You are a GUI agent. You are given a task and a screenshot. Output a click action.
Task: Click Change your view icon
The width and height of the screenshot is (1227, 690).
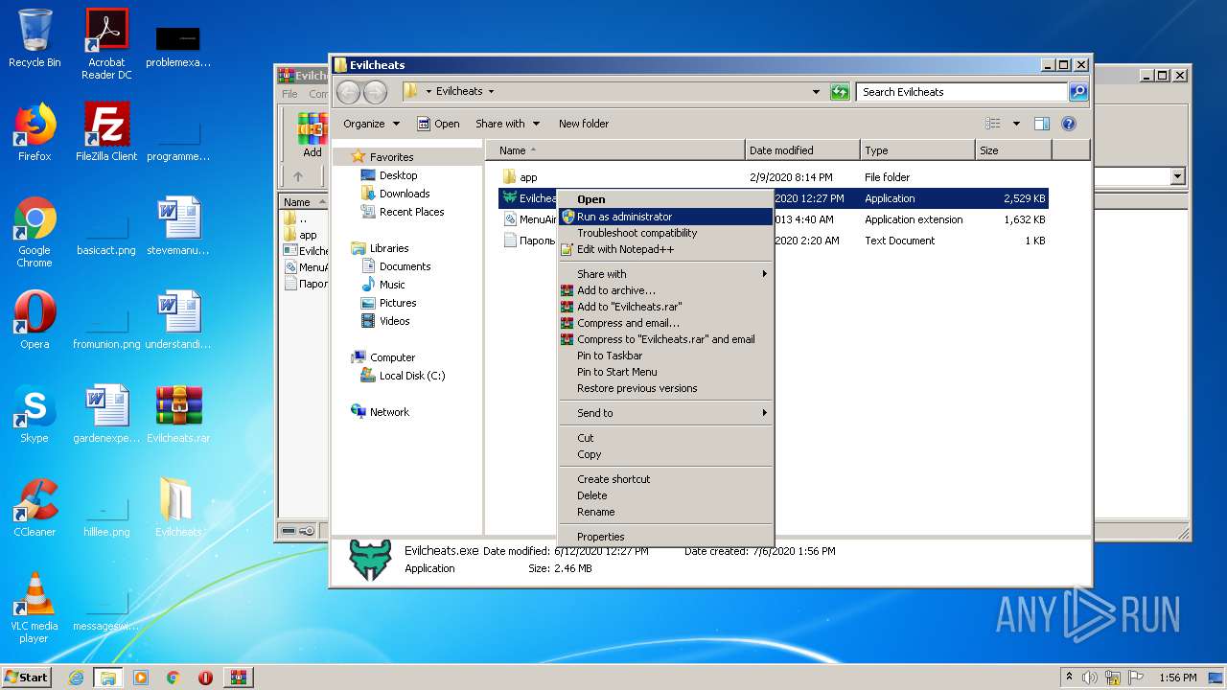[x=993, y=124]
